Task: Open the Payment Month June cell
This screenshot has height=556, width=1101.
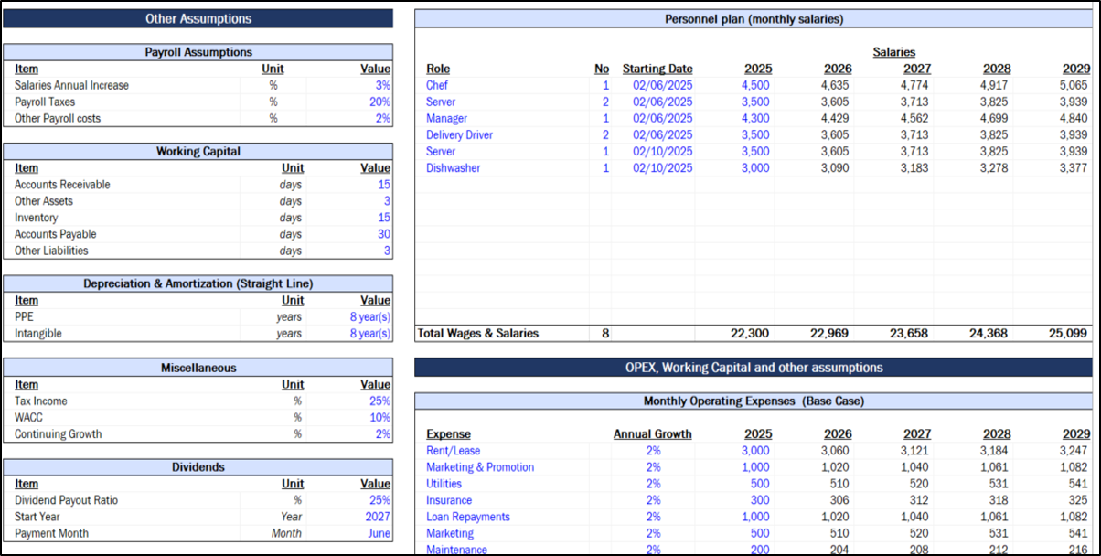Action: [377, 533]
